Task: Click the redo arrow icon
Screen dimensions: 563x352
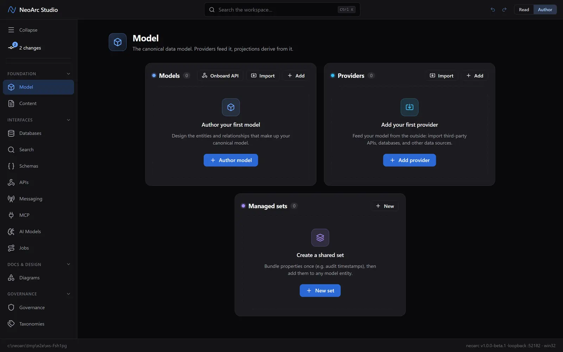Action: click(504, 10)
